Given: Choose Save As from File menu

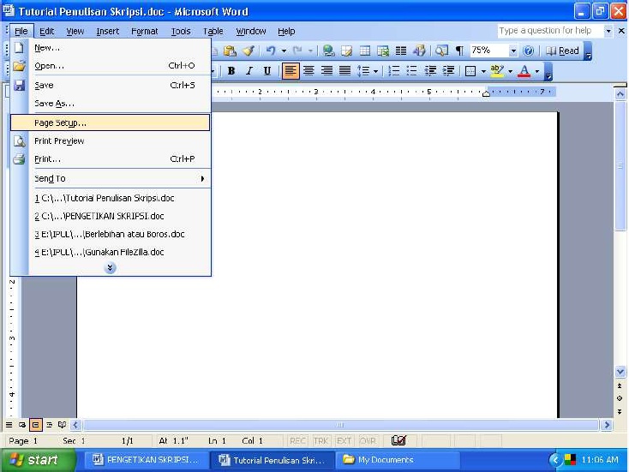Looking at the screenshot, I should 110,104.
